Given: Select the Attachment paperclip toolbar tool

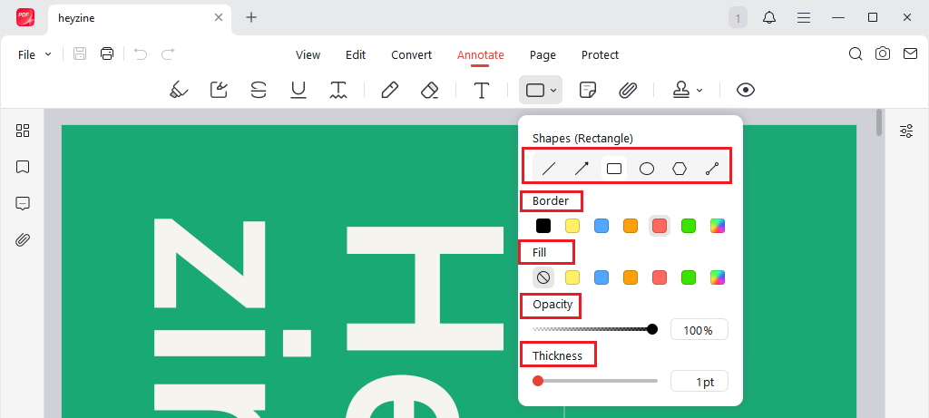Looking at the screenshot, I should [628, 90].
